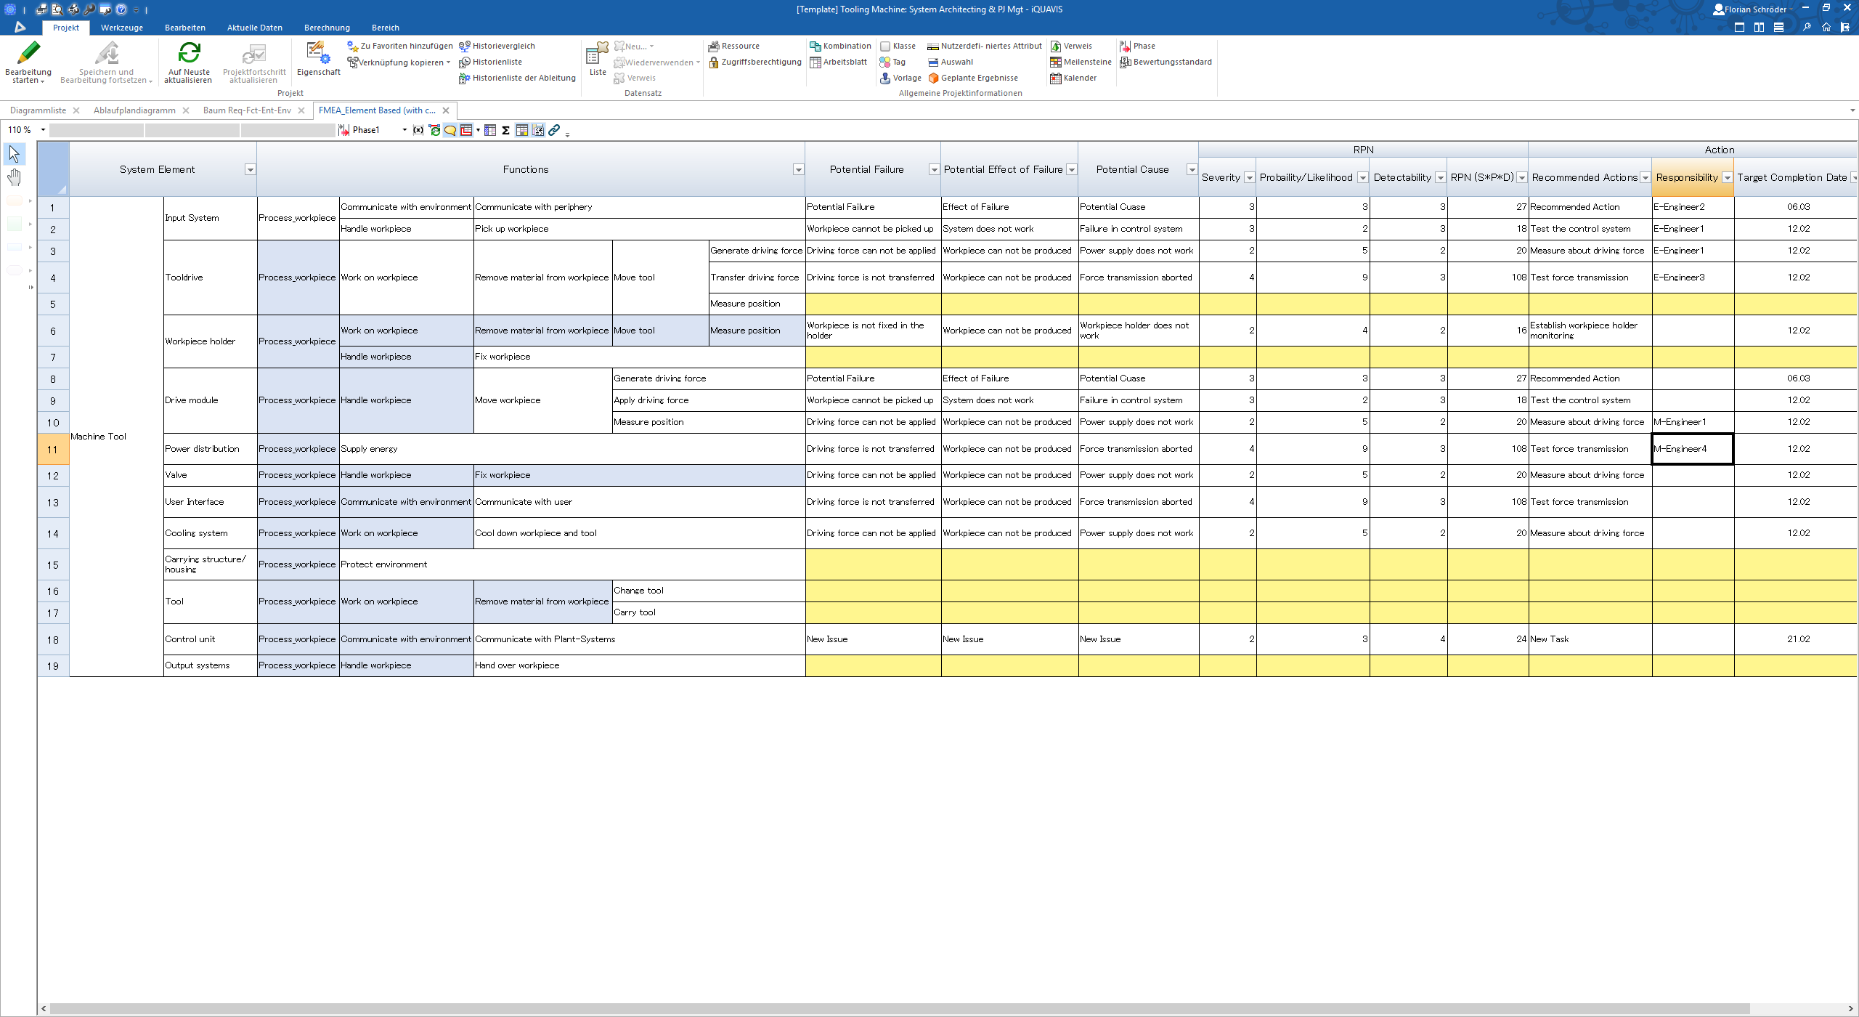The width and height of the screenshot is (1859, 1017).
Task: Open Zugriffsberechtigung lock icon
Action: click(x=715, y=62)
